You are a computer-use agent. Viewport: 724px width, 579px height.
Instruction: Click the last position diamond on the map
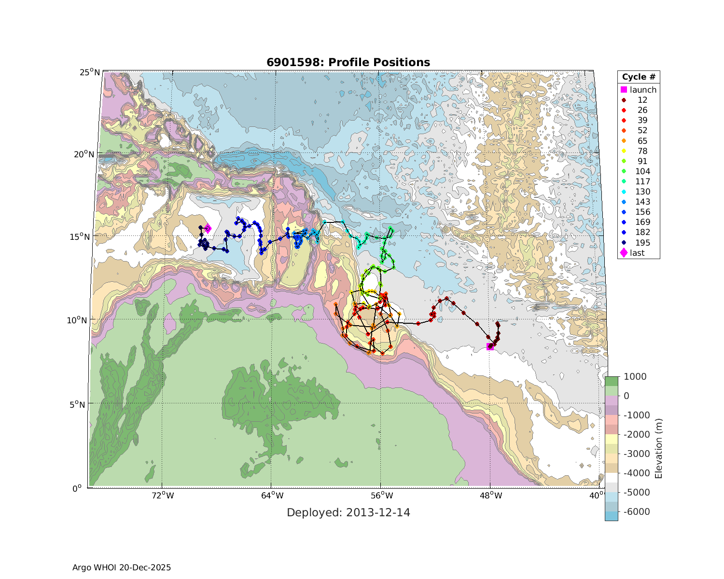(208, 229)
